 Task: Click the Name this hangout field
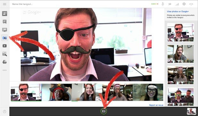coord(22,4)
